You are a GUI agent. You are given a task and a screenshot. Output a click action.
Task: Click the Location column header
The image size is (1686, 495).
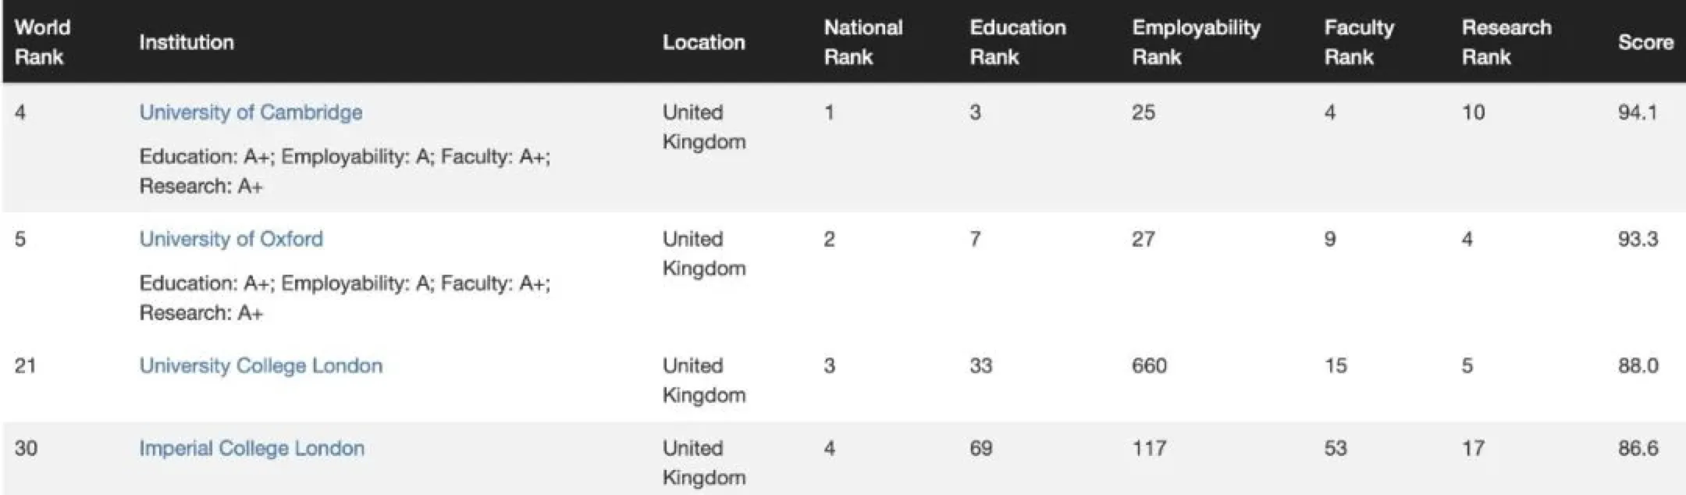pos(703,42)
